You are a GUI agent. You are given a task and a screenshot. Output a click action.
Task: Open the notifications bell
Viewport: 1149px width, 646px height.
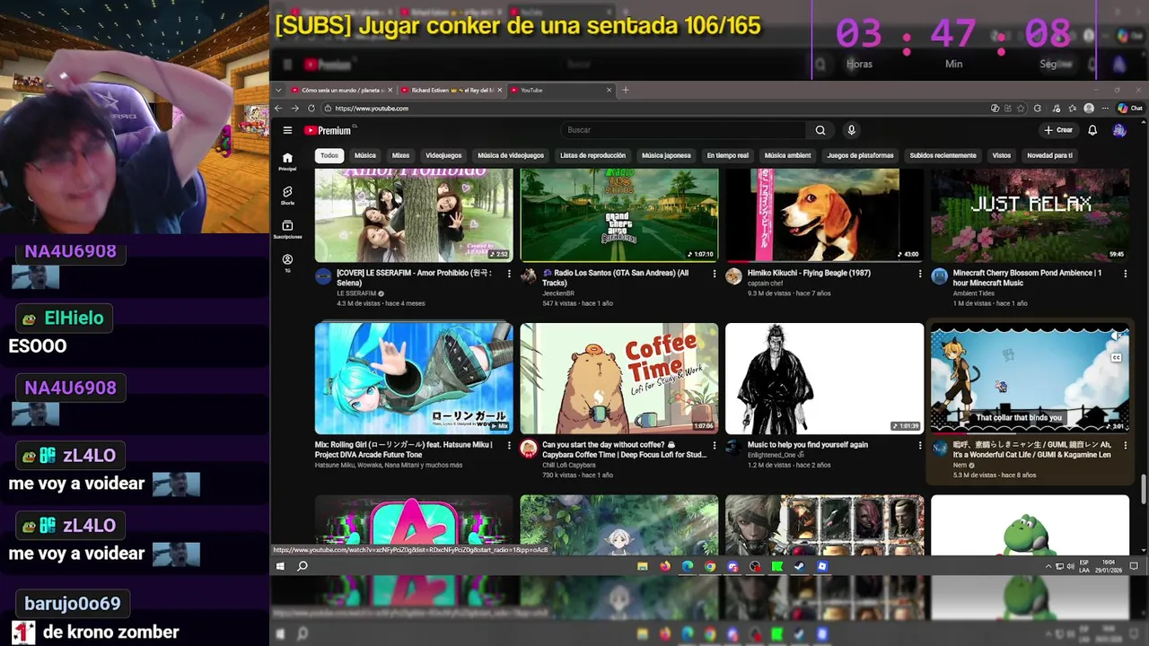point(1092,130)
